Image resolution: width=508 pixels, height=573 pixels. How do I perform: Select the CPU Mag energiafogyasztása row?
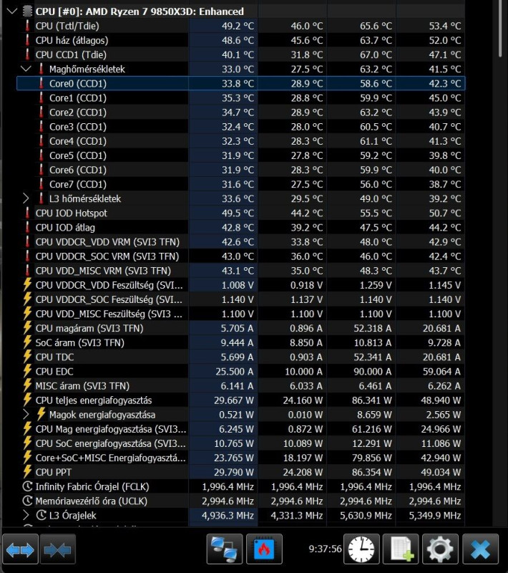[241, 428]
